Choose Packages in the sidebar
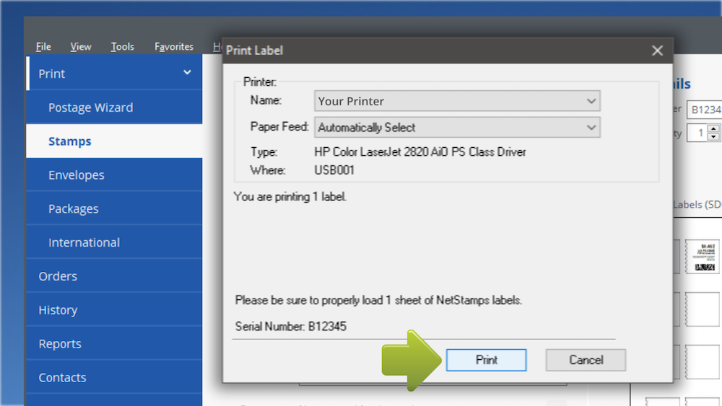Viewport: 722px width, 406px height. [x=73, y=209]
